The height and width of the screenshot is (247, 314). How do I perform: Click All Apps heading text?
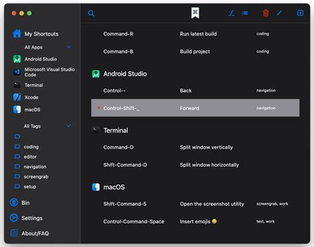(34, 47)
